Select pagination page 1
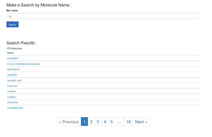 [x=84, y=122]
